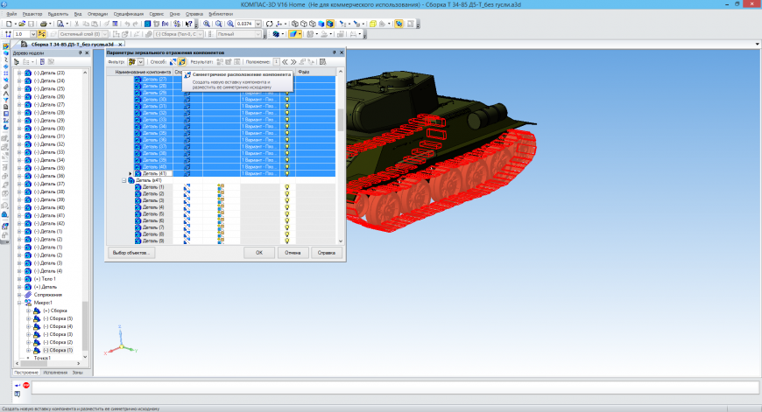Collapse the Деталь (x41) group in dialog

coord(123,180)
